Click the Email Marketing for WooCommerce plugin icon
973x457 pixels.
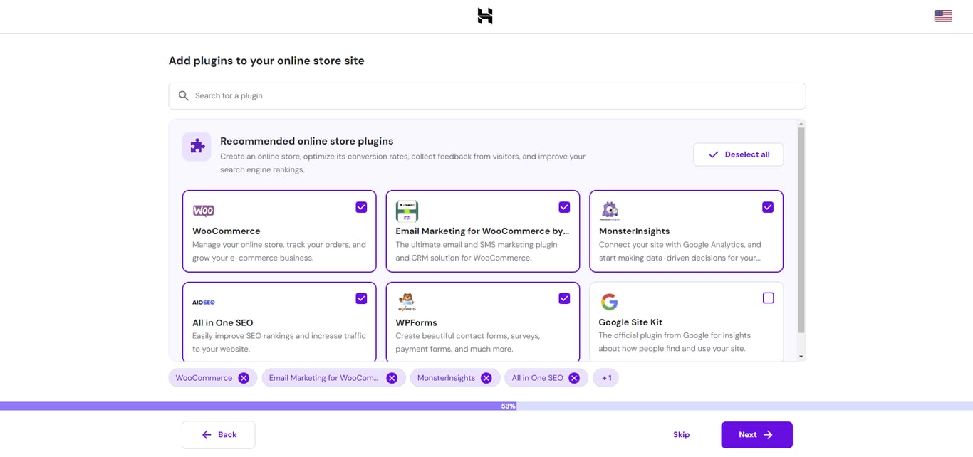click(x=407, y=210)
